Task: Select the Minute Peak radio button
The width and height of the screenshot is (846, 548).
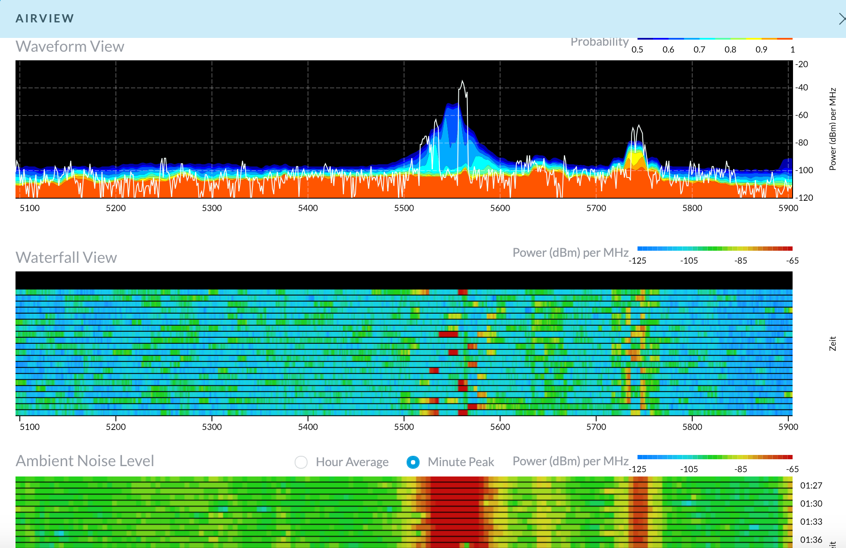Action: coord(413,462)
